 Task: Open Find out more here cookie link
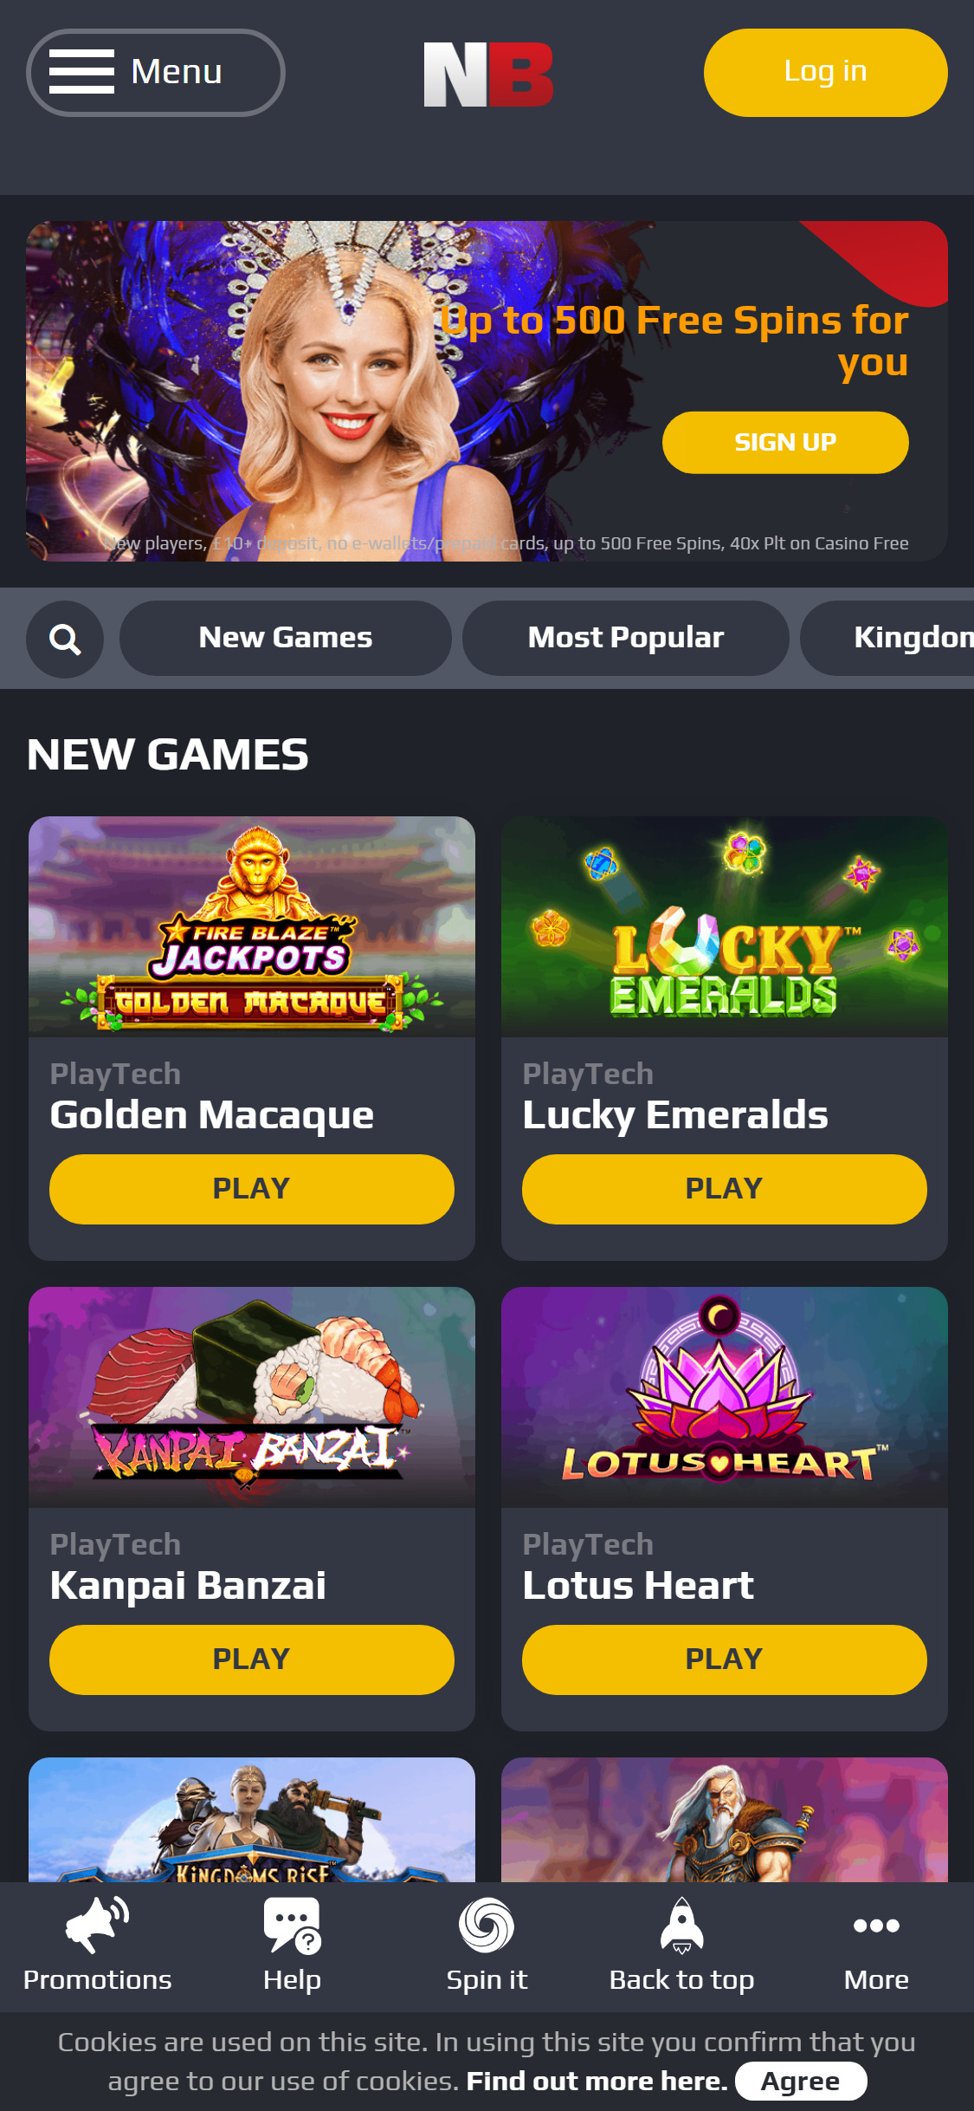597,2081
